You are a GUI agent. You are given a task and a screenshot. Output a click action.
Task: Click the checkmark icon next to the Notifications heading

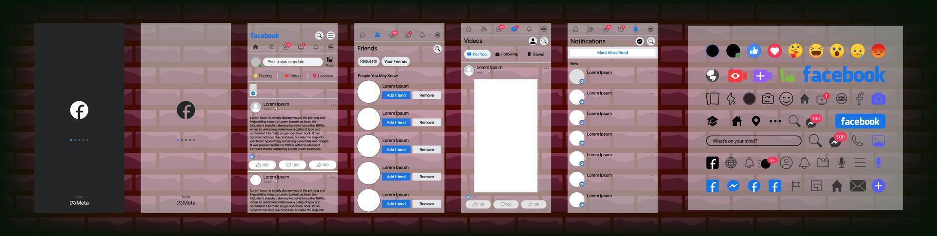(x=640, y=41)
